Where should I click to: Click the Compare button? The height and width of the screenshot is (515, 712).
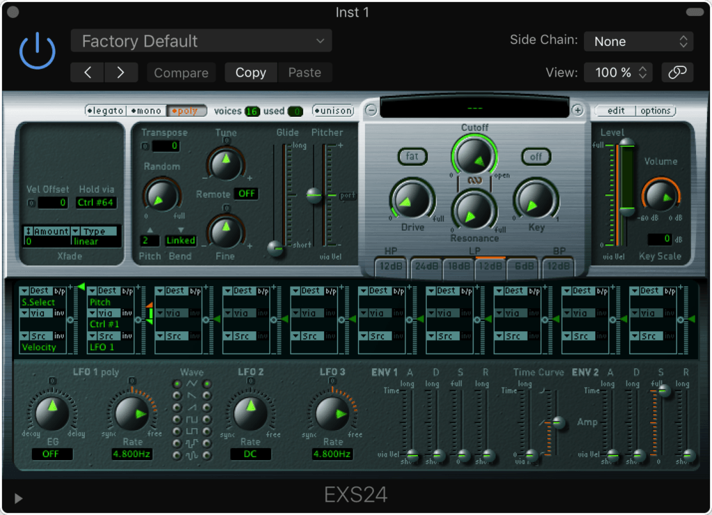[181, 73]
